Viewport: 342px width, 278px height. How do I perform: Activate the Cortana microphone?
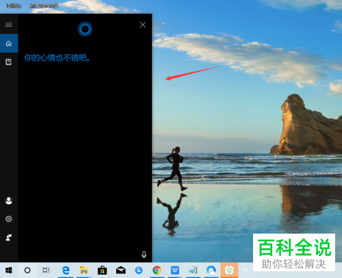[144, 254]
